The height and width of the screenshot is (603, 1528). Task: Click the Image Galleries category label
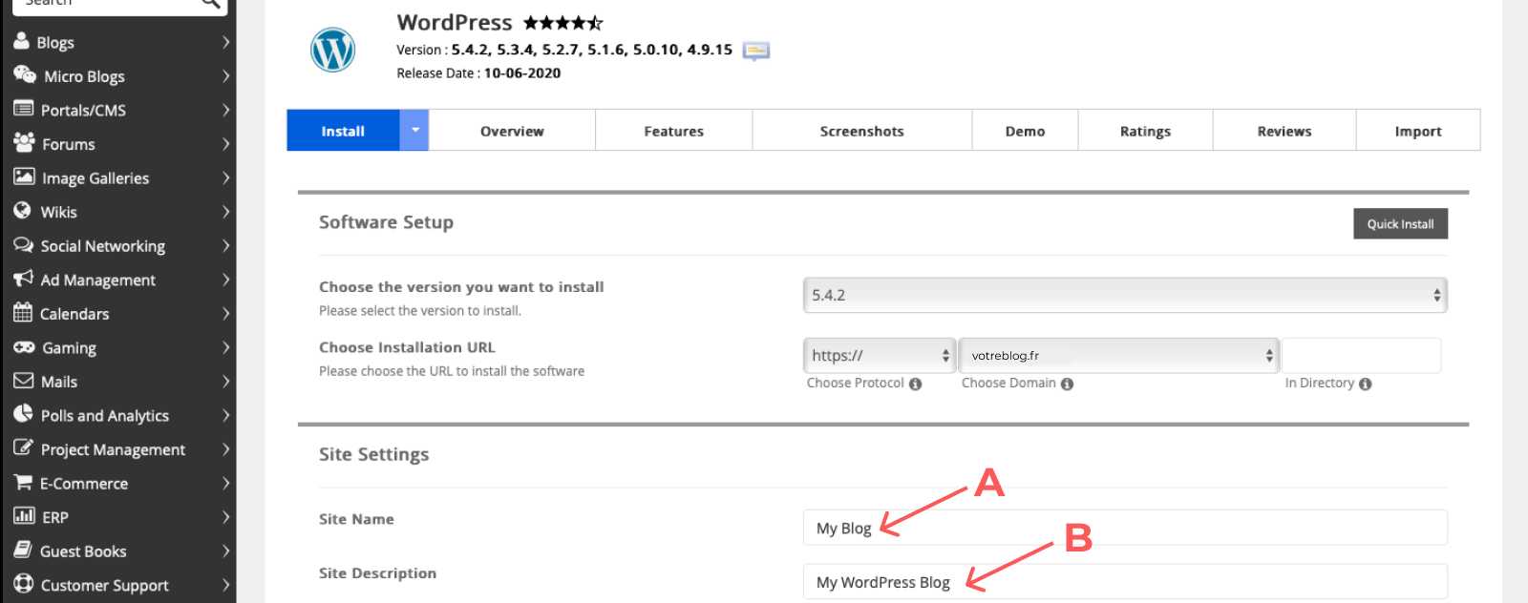click(x=95, y=178)
